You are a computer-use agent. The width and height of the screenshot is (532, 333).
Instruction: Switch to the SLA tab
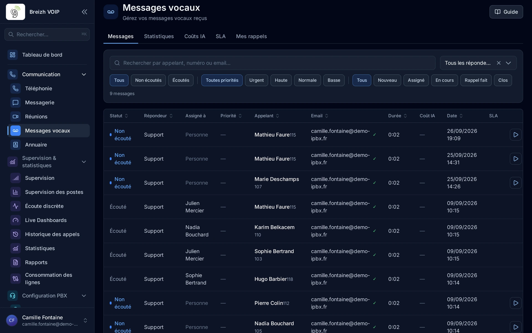tap(221, 36)
